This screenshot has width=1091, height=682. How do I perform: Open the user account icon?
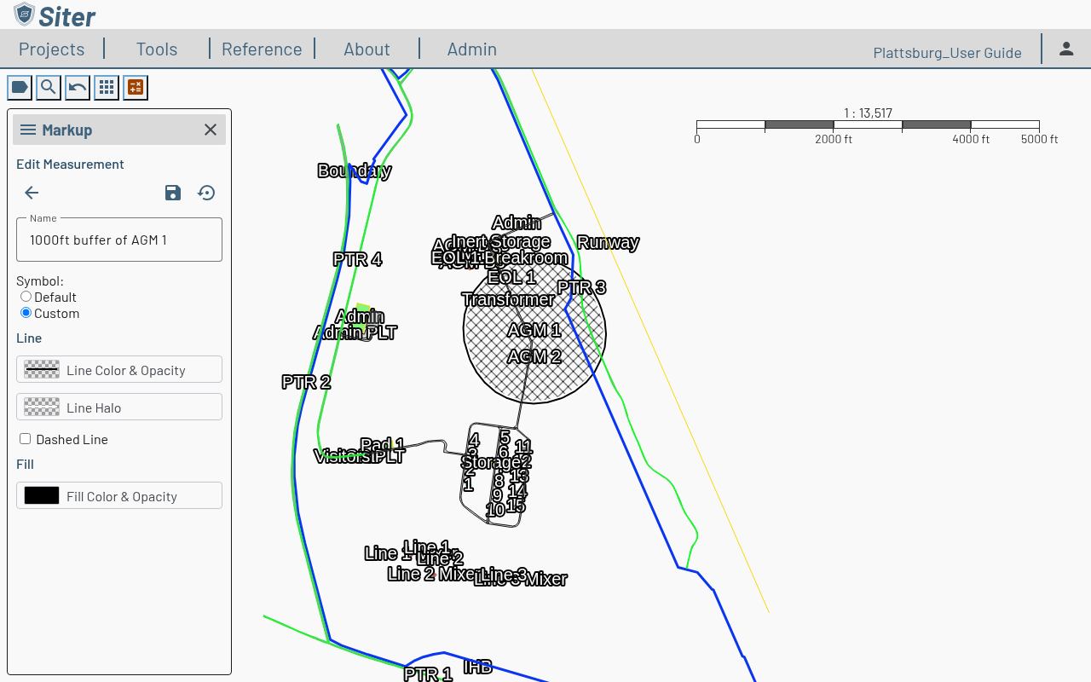[x=1066, y=49]
